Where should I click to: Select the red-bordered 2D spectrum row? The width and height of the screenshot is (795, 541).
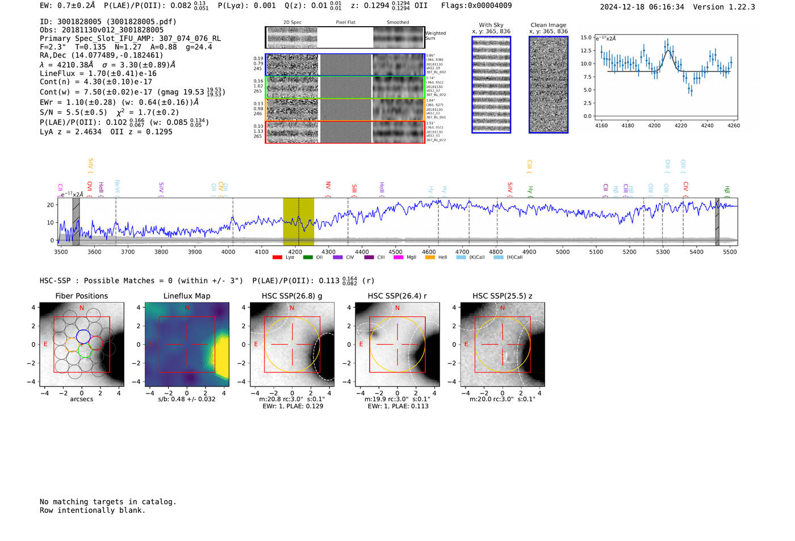(345, 132)
